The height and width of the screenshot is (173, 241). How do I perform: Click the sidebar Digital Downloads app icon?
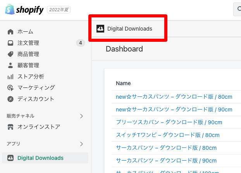pos(10,158)
